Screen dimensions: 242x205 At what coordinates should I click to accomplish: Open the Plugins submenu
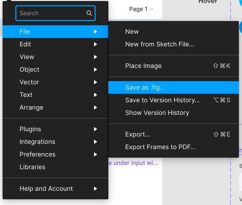tap(55, 129)
